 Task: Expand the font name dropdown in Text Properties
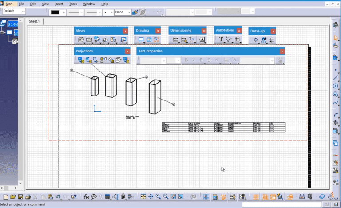[163, 60]
